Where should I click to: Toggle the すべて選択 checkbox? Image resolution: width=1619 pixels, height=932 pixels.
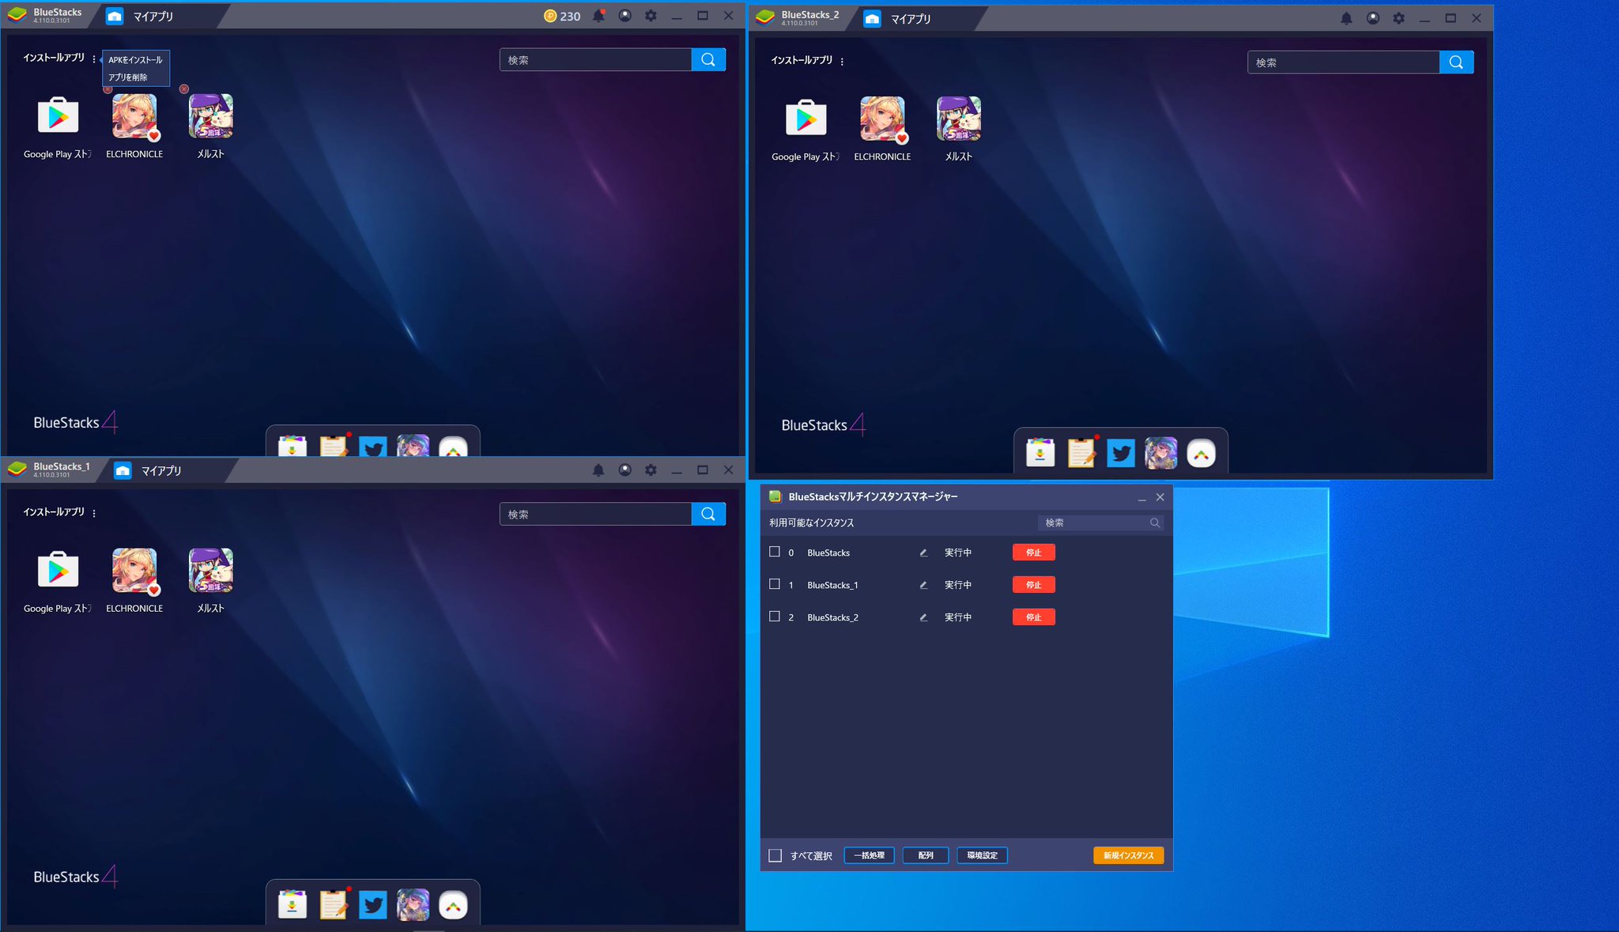coord(776,855)
